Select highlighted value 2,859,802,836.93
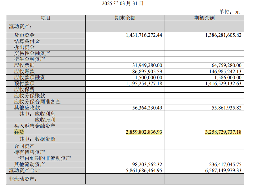This screenshot has width=257, height=185. point(144,132)
